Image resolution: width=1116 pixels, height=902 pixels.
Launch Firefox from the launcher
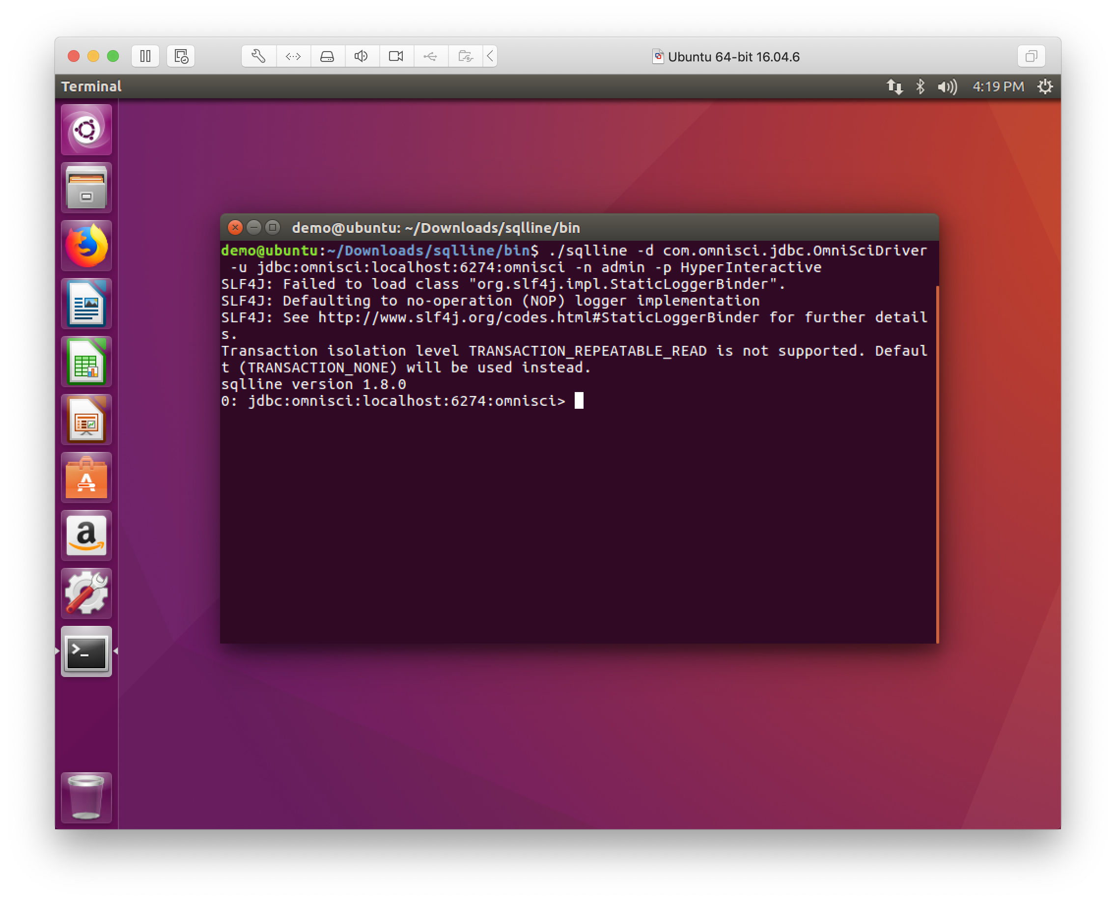86,246
